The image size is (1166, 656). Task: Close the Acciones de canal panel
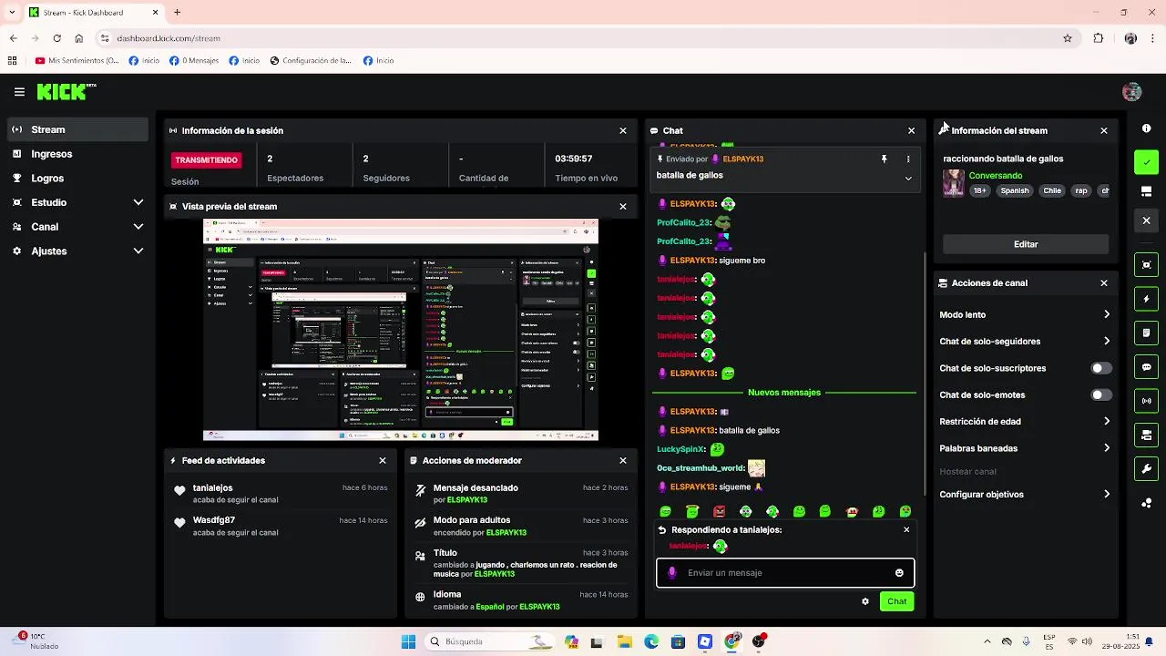point(1104,282)
